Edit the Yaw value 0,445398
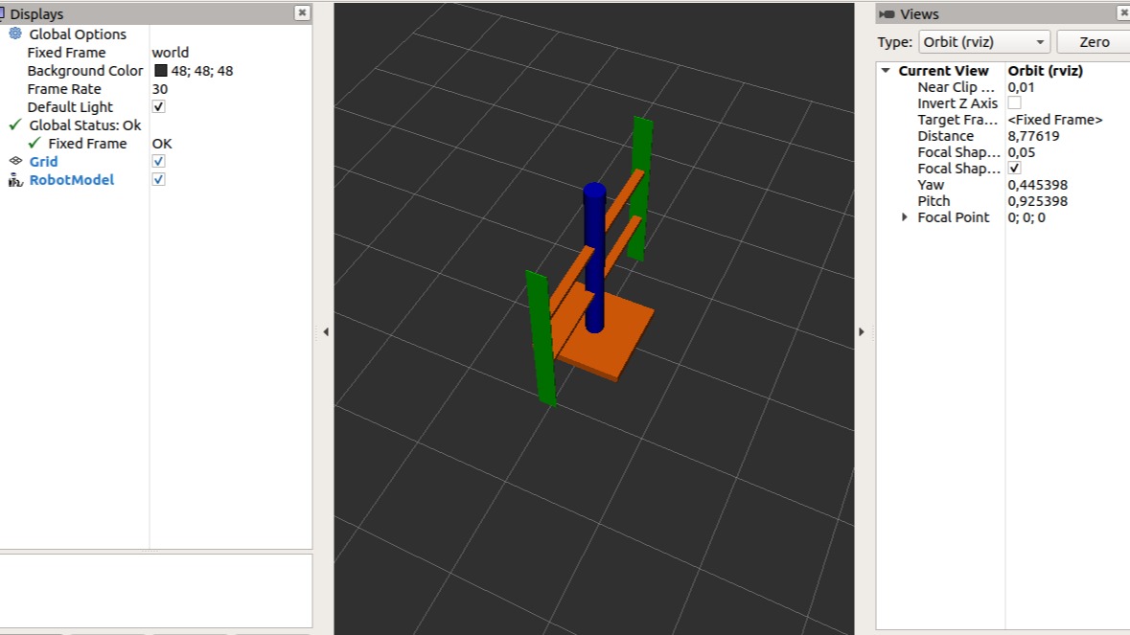 point(1038,185)
